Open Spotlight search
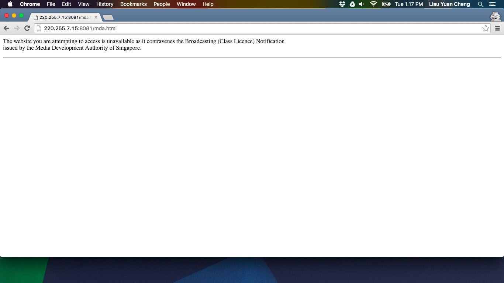 click(x=480, y=4)
